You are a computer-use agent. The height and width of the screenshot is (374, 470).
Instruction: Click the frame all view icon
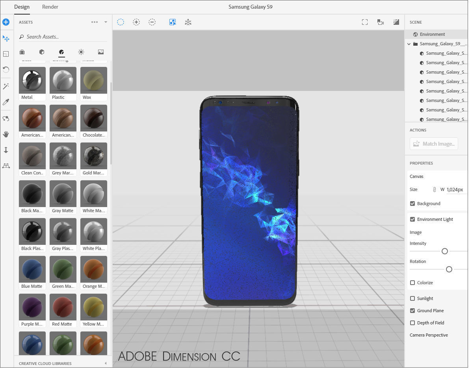click(364, 22)
